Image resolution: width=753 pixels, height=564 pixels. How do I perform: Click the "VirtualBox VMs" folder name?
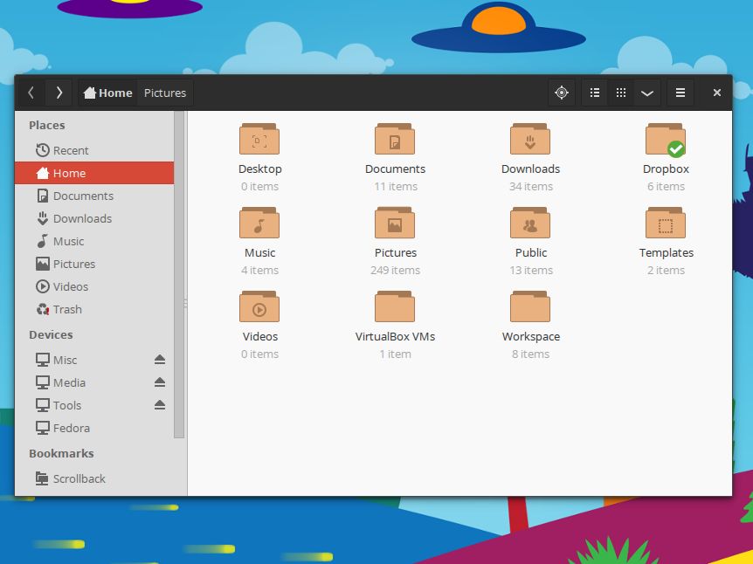pos(395,336)
